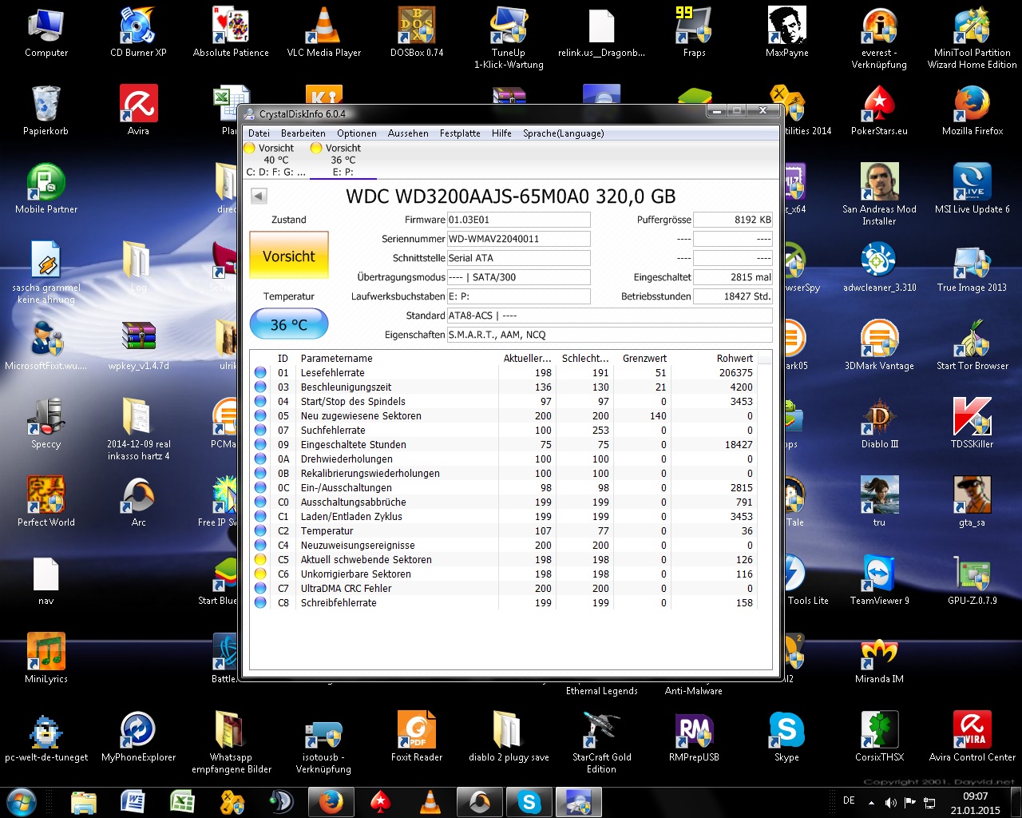Click the previous disk arrow button
The image size is (1022, 818).
pos(259,196)
